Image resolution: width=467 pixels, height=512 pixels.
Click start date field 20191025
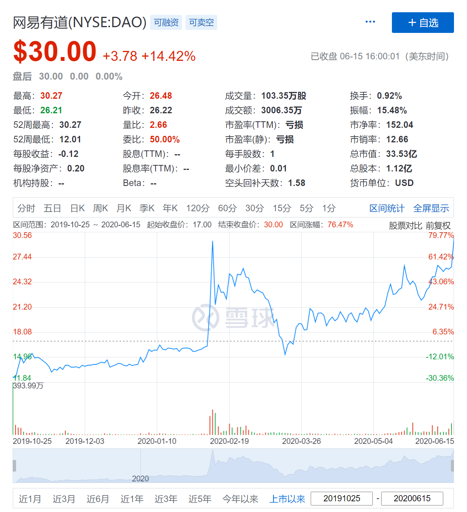click(342, 499)
